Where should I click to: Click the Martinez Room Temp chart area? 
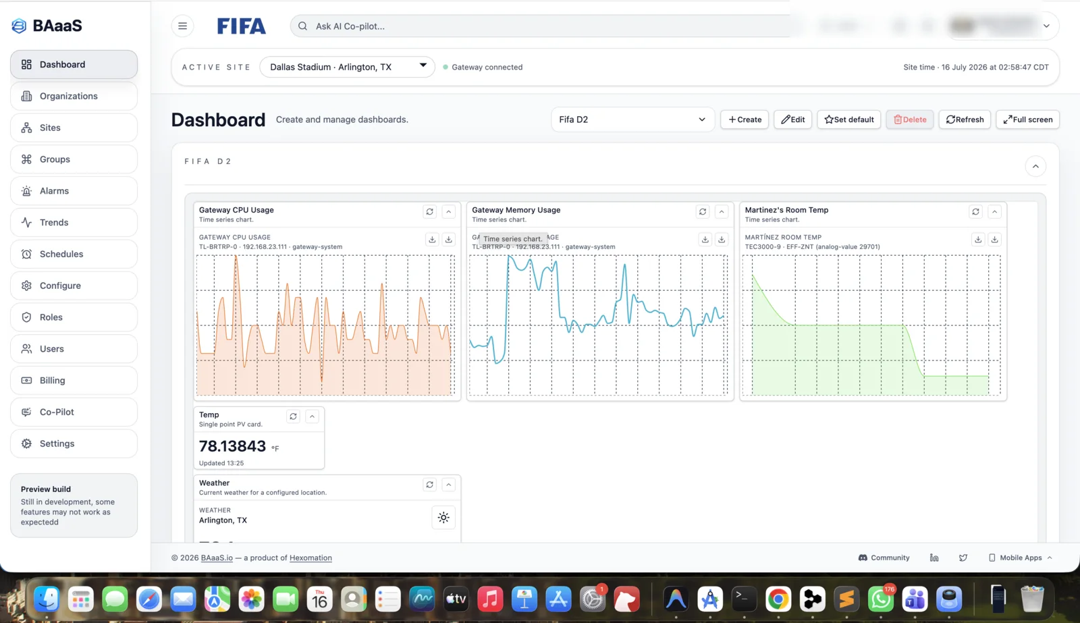[x=871, y=325]
